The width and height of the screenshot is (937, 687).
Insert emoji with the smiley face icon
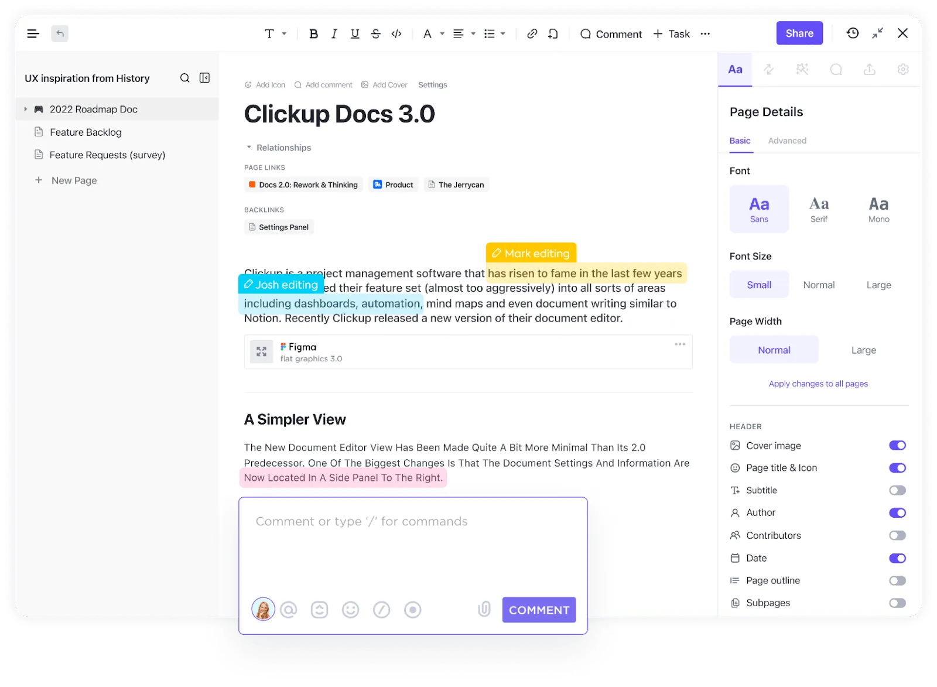point(350,610)
